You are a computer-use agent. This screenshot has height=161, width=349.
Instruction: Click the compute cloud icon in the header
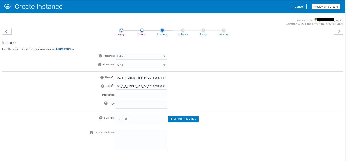(x=7, y=6)
